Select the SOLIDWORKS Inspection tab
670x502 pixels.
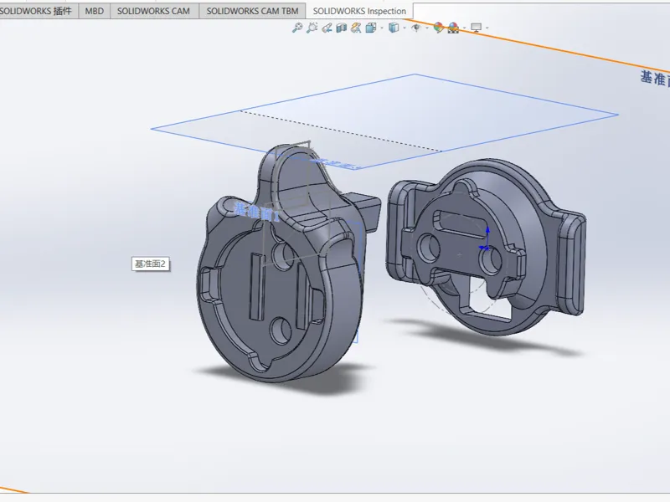pos(359,11)
